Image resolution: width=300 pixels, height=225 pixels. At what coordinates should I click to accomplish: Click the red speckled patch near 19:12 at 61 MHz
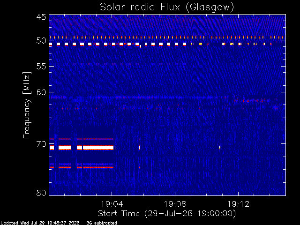click(x=252, y=100)
